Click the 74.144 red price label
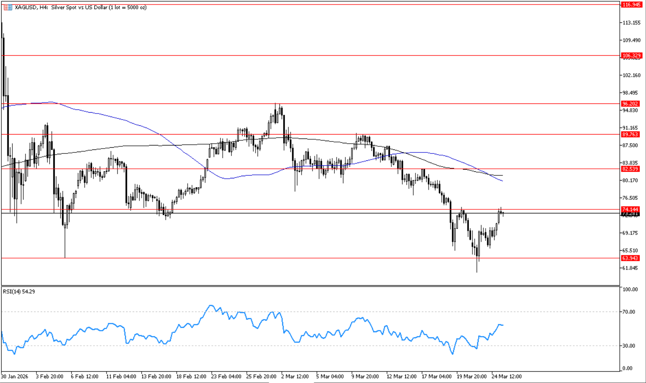 630,209
